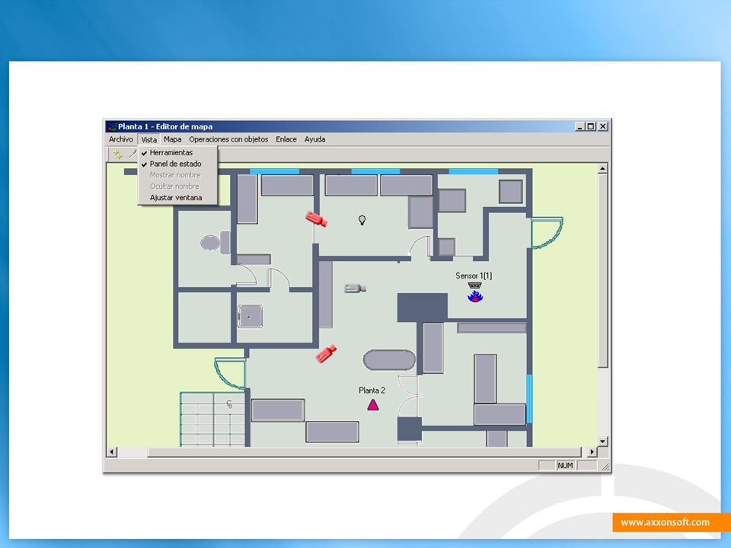The width and height of the screenshot is (731, 548).
Task: Click the horizontal scrollbar right arrow
Action: pyautogui.click(x=592, y=451)
